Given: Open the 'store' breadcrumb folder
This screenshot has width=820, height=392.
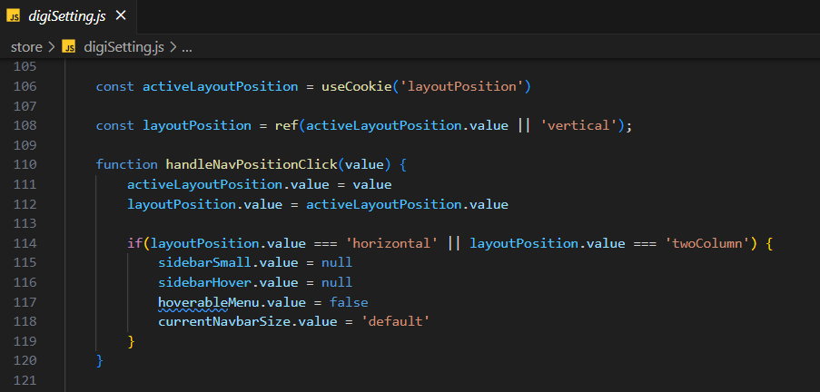Looking at the screenshot, I should tap(26, 46).
